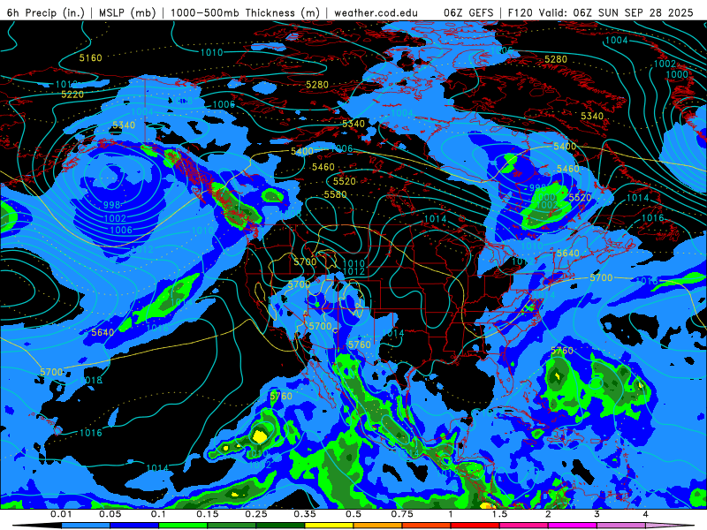707x530 pixels.
Task: Select the medium green 0.15 legend swatch
Action: (232, 526)
